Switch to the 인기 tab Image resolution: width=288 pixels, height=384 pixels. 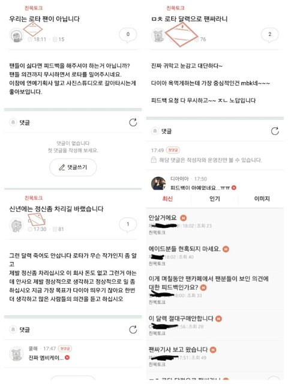(215, 199)
